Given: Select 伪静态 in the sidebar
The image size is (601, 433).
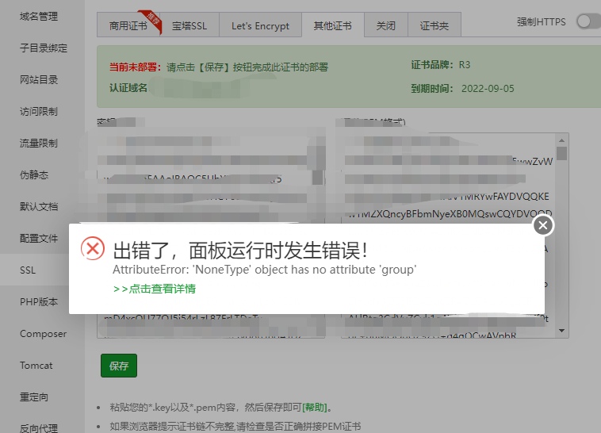Looking at the screenshot, I should pyautogui.click(x=34, y=175).
